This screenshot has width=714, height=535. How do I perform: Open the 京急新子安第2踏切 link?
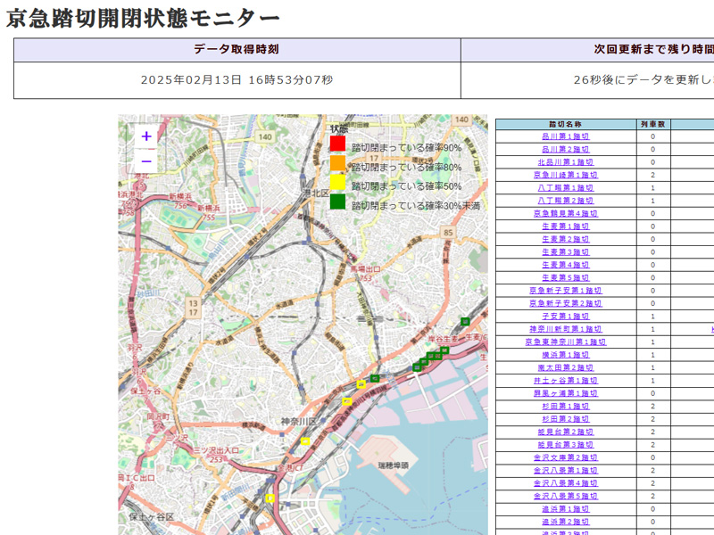tap(566, 303)
